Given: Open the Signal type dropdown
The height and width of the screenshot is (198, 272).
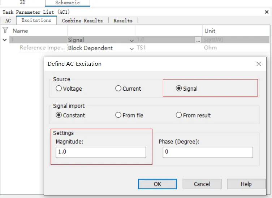Looking at the screenshot, I should click(x=101, y=40).
